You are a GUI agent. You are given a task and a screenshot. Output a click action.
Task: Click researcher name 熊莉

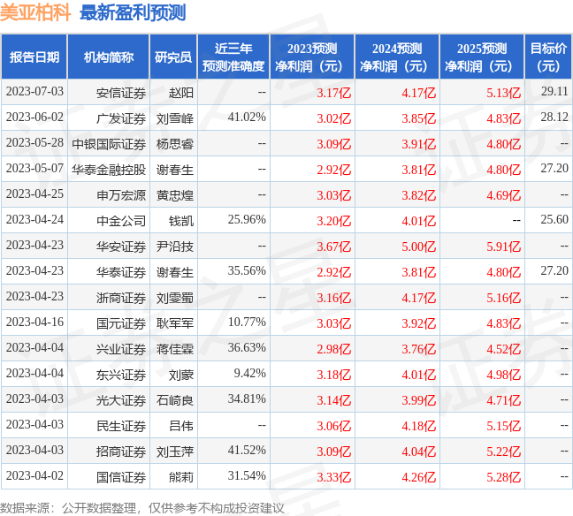pos(181,477)
